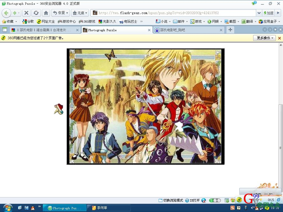The width and height of the screenshot is (283, 212).
Task: Click the flash-gear URL address field
Action: point(173,13)
